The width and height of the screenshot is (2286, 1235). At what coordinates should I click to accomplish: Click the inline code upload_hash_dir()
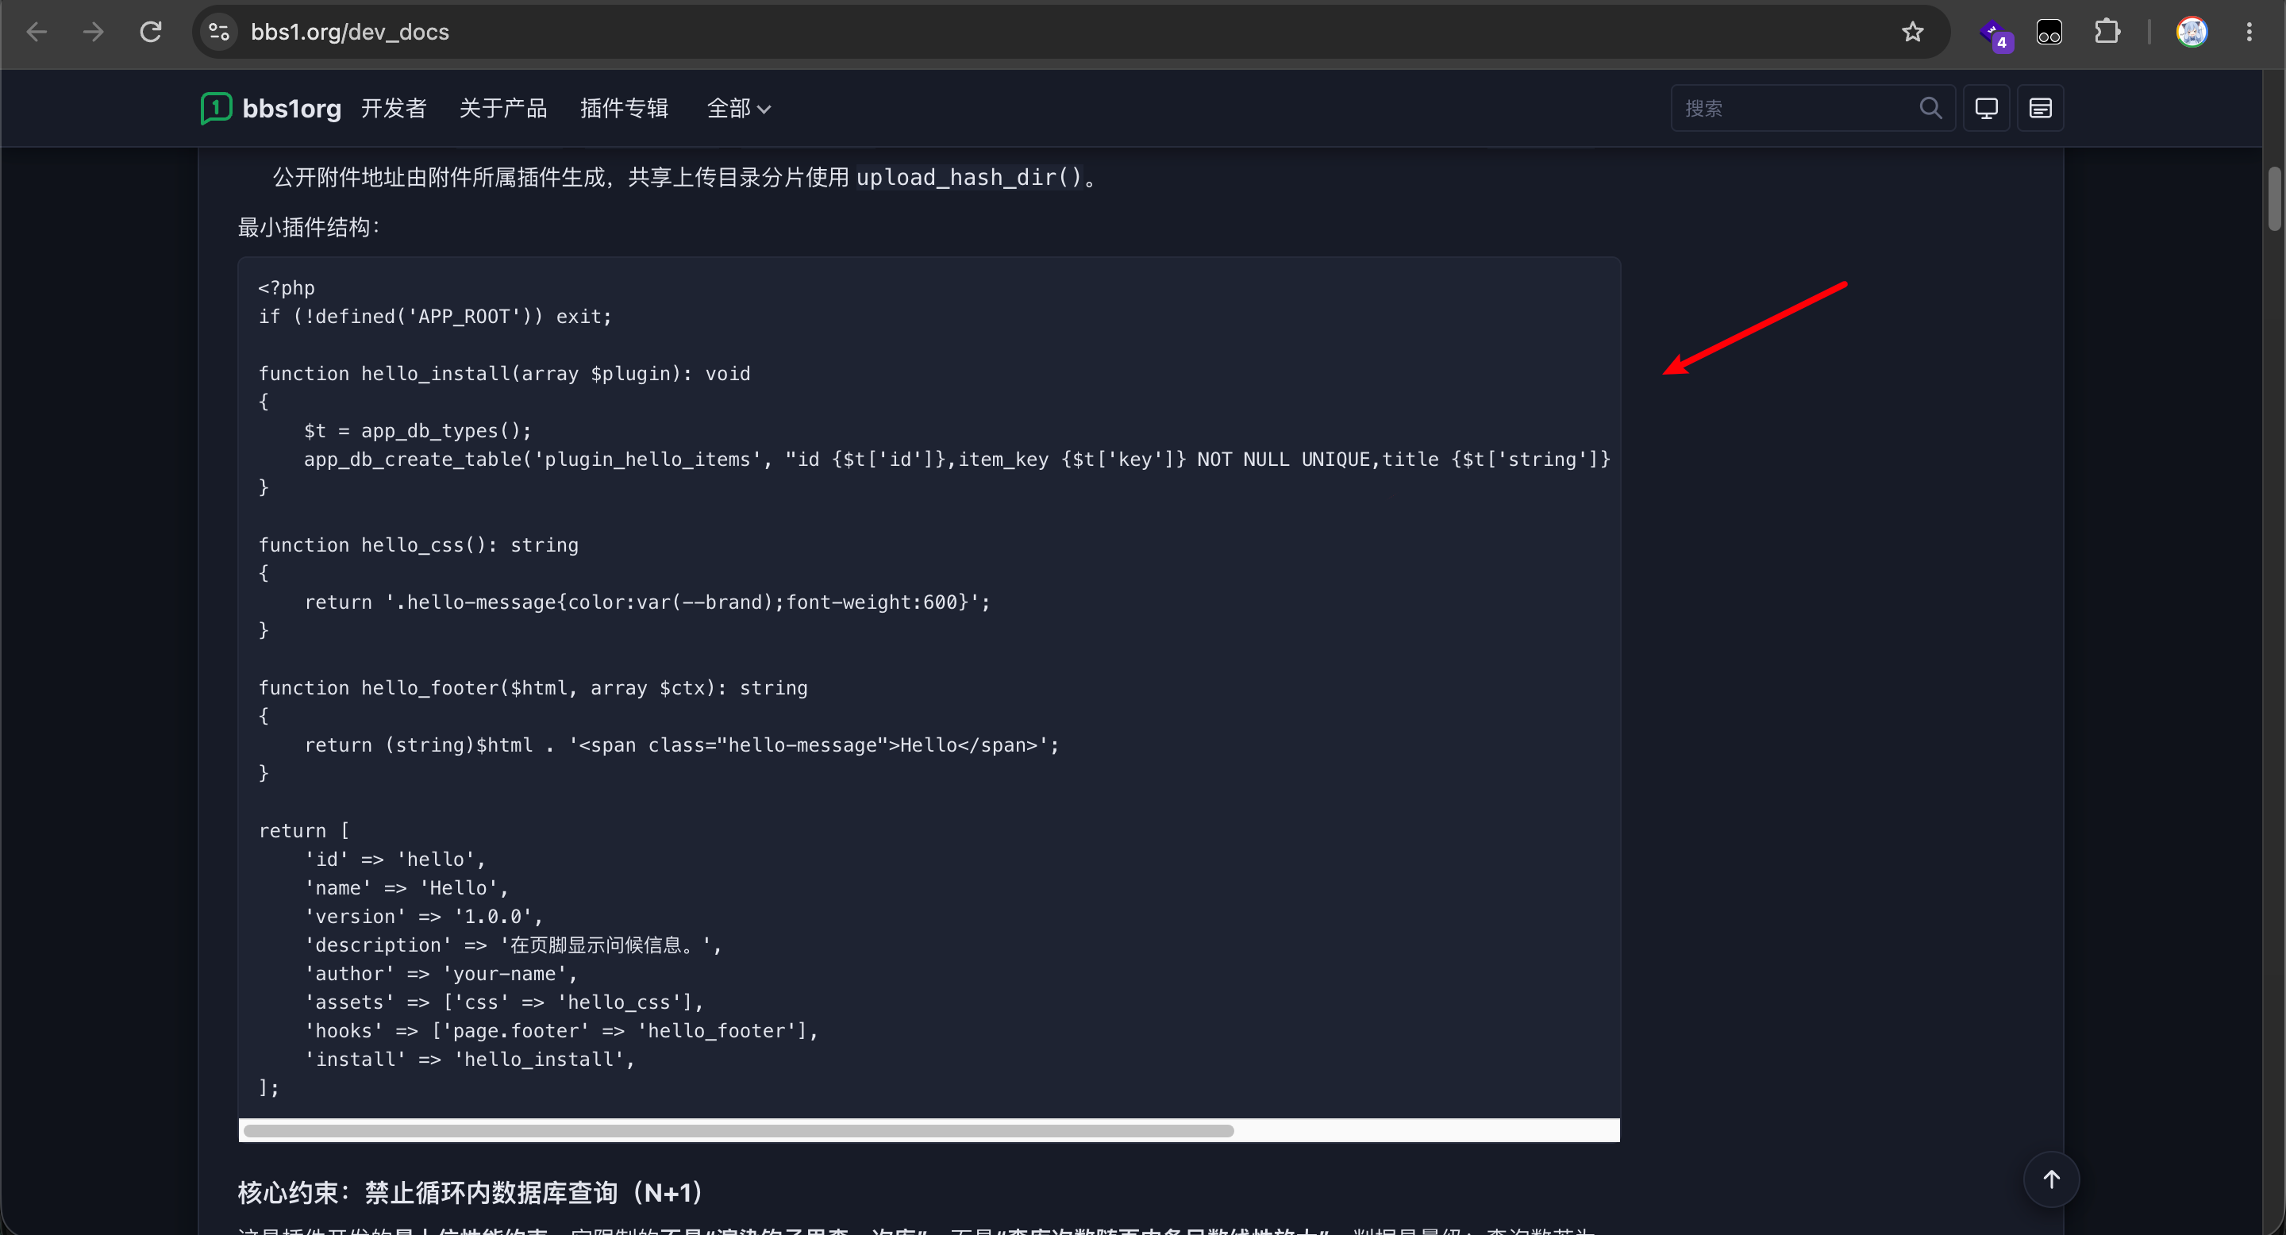pos(969,178)
